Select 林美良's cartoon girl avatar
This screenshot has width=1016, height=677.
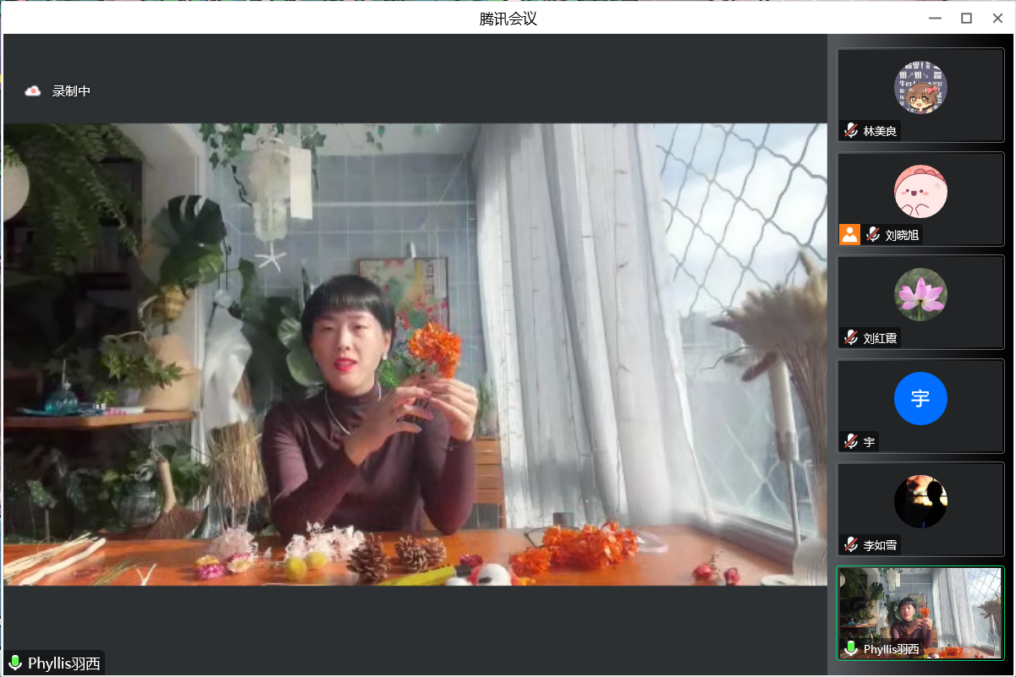pos(920,87)
